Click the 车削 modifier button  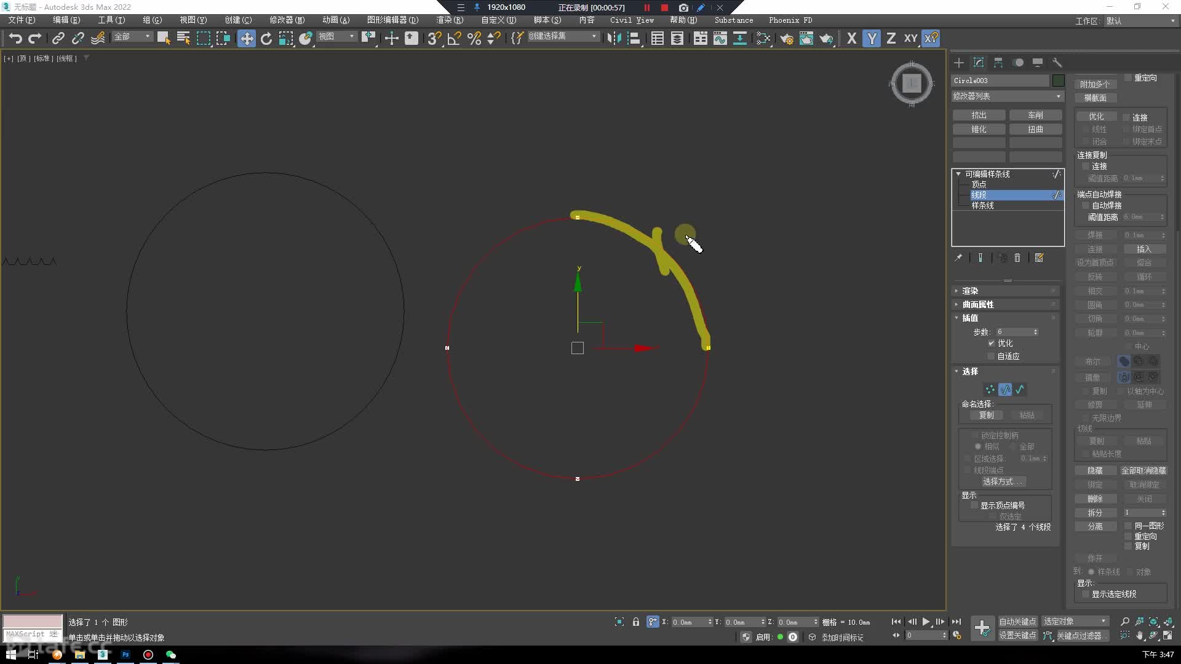[1035, 115]
